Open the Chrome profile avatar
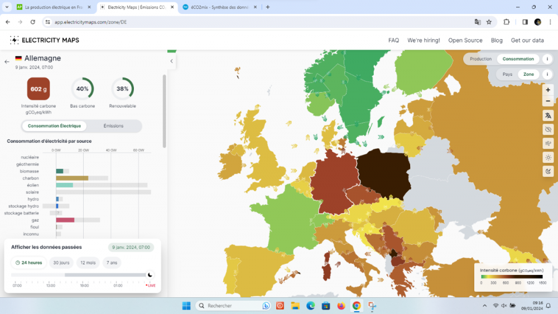558x314 pixels. coord(538,22)
